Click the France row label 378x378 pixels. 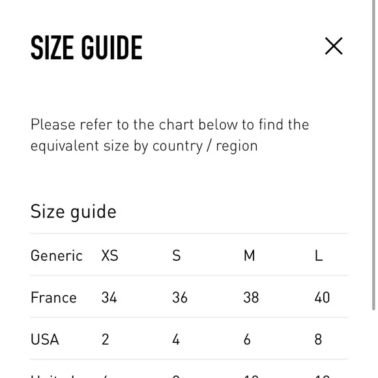coord(53,297)
